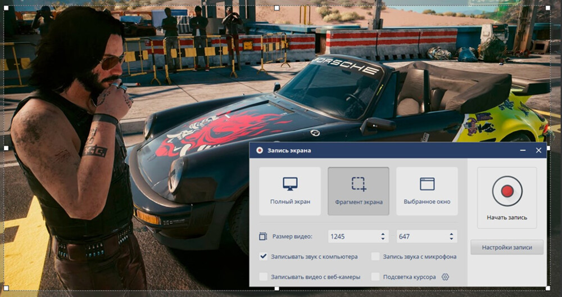562x297 pixels.
Task: Click the top-middle selection frame handle
Action: coord(277,7)
